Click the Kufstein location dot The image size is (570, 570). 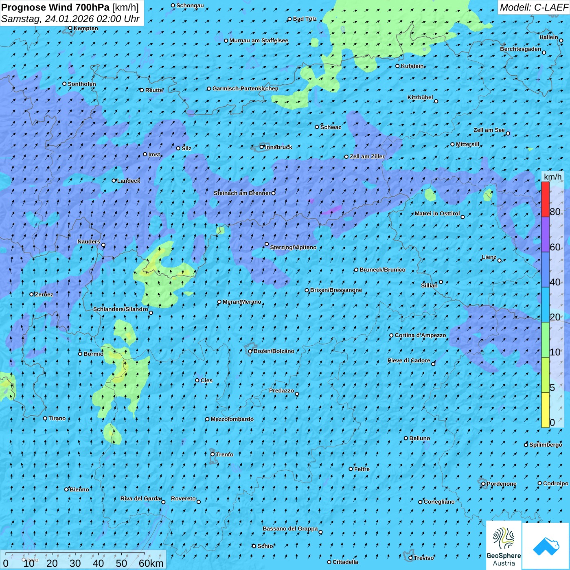point(398,66)
